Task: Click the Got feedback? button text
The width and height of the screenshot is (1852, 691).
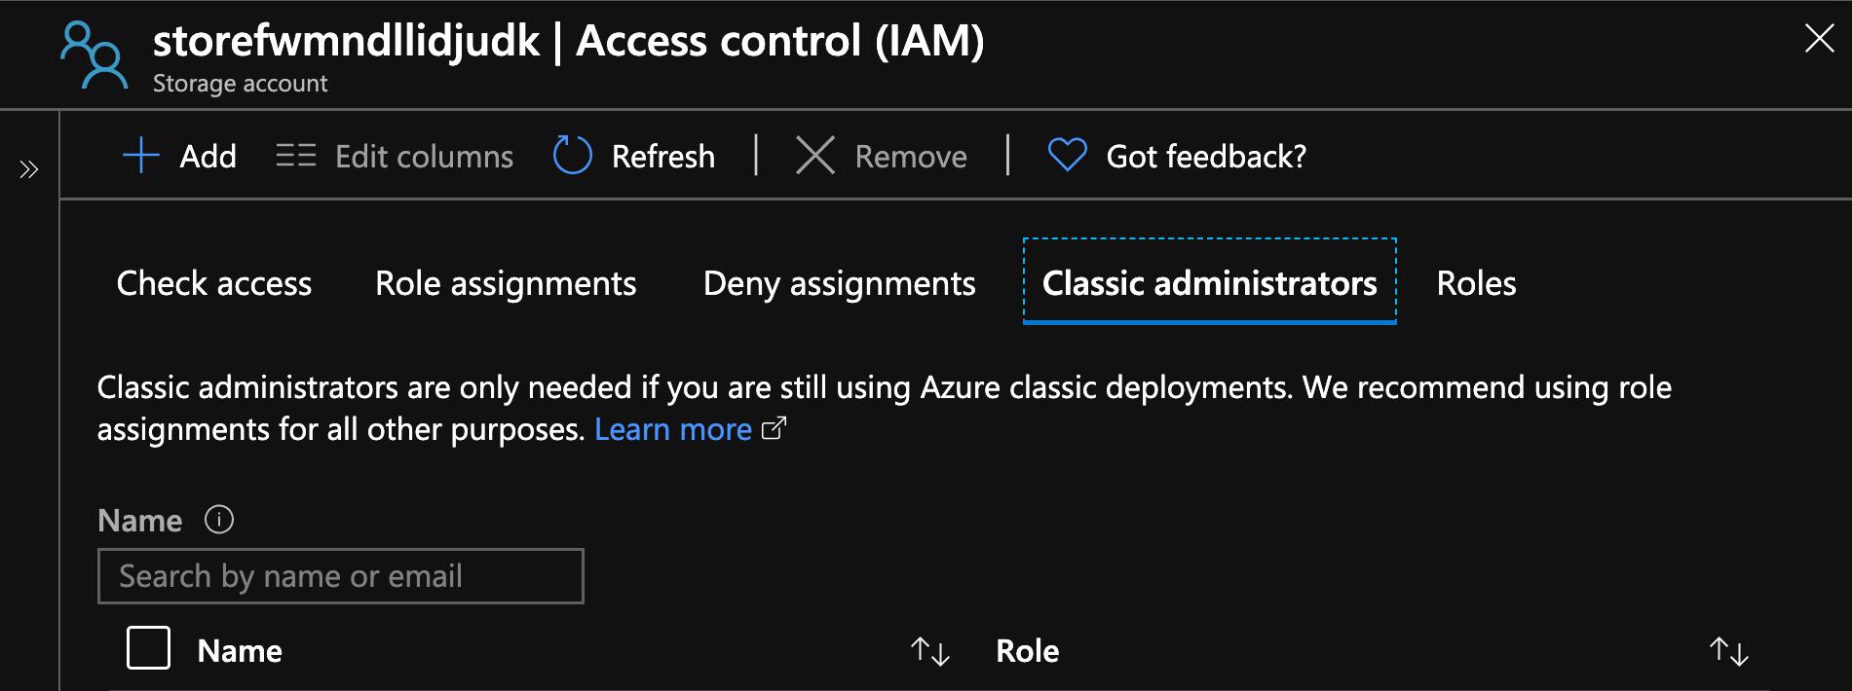Action: coord(1205,157)
